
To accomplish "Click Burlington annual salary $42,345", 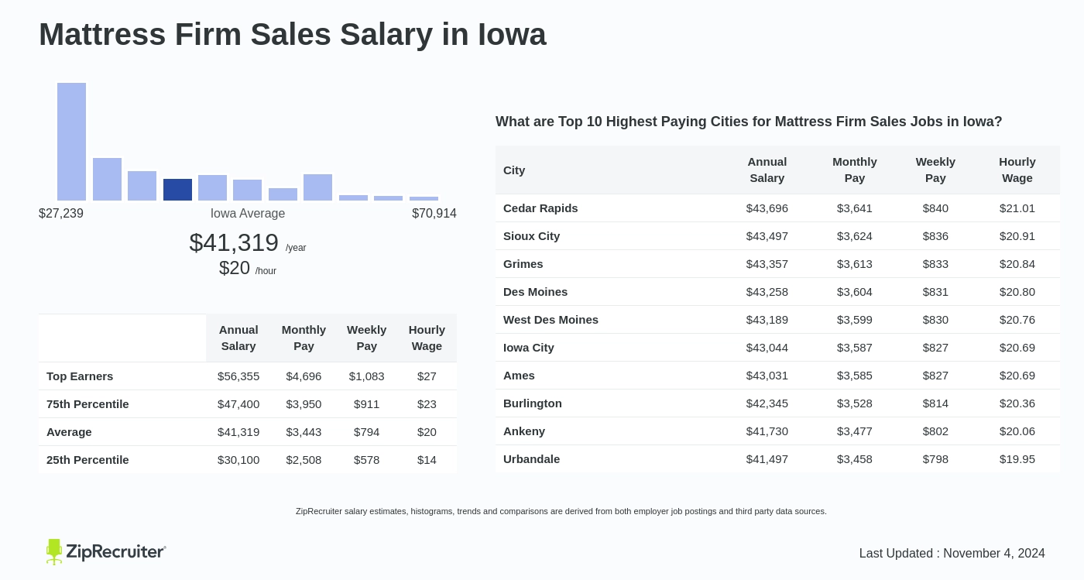I will click(767, 403).
